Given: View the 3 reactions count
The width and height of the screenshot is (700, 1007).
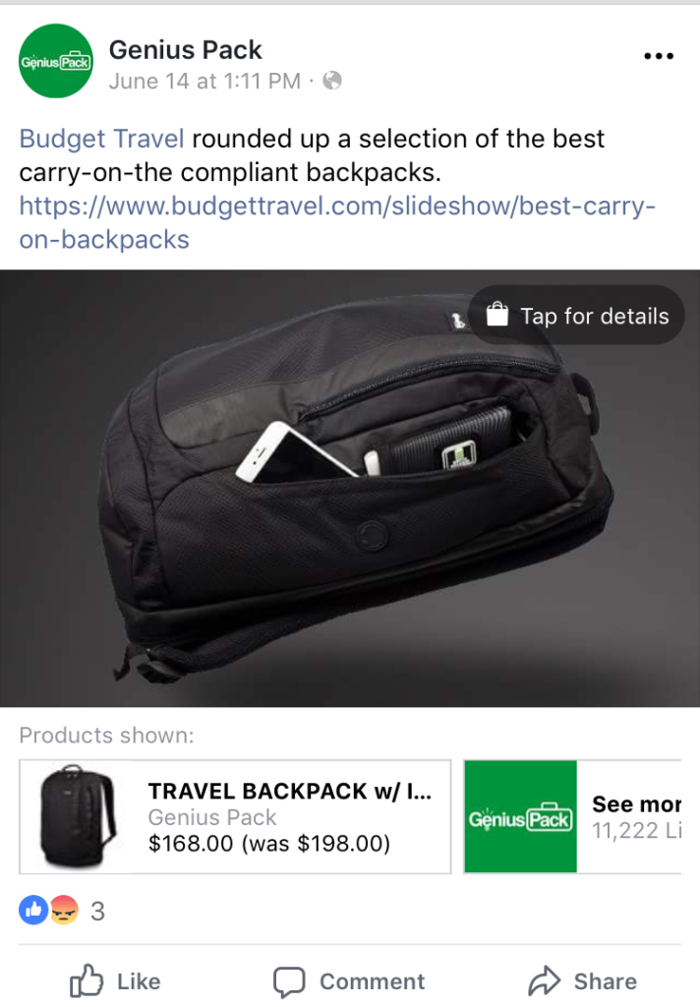Looking at the screenshot, I should (x=97, y=911).
